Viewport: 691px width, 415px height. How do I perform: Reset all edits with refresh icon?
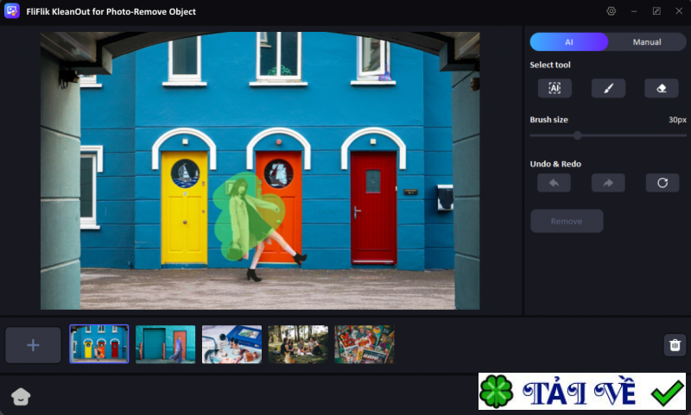(662, 183)
